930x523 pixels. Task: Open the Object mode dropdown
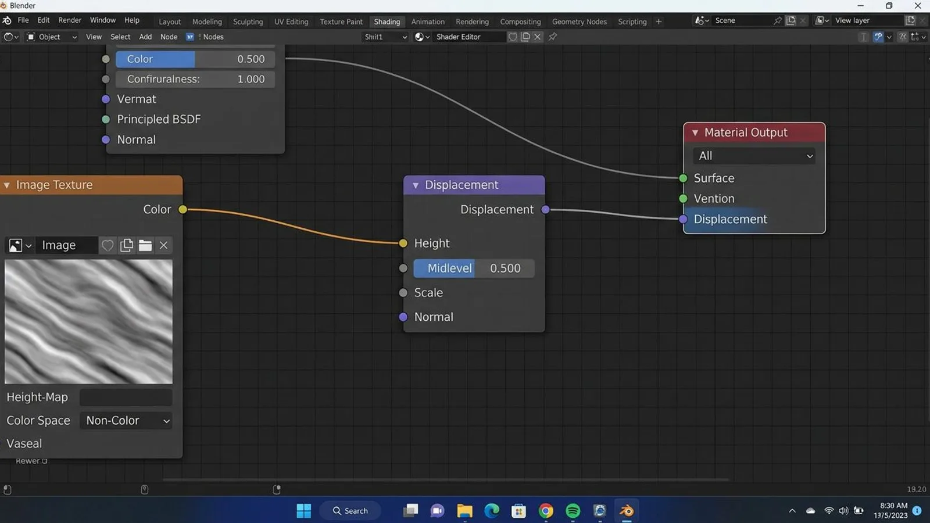coord(52,37)
